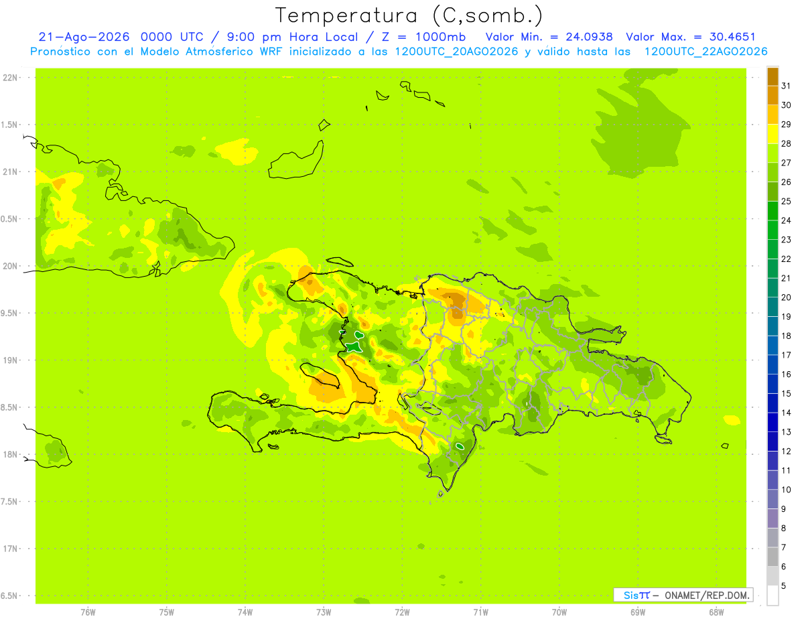Click the '70W' longitude axis label
Image resolution: width=804 pixels, height=621 pixels.
click(x=559, y=613)
